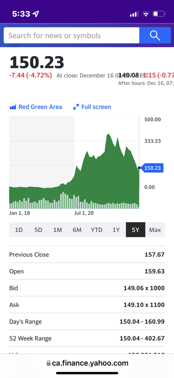Click the Previous Close label
Viewport: 174px width, 378px height.
29,255
